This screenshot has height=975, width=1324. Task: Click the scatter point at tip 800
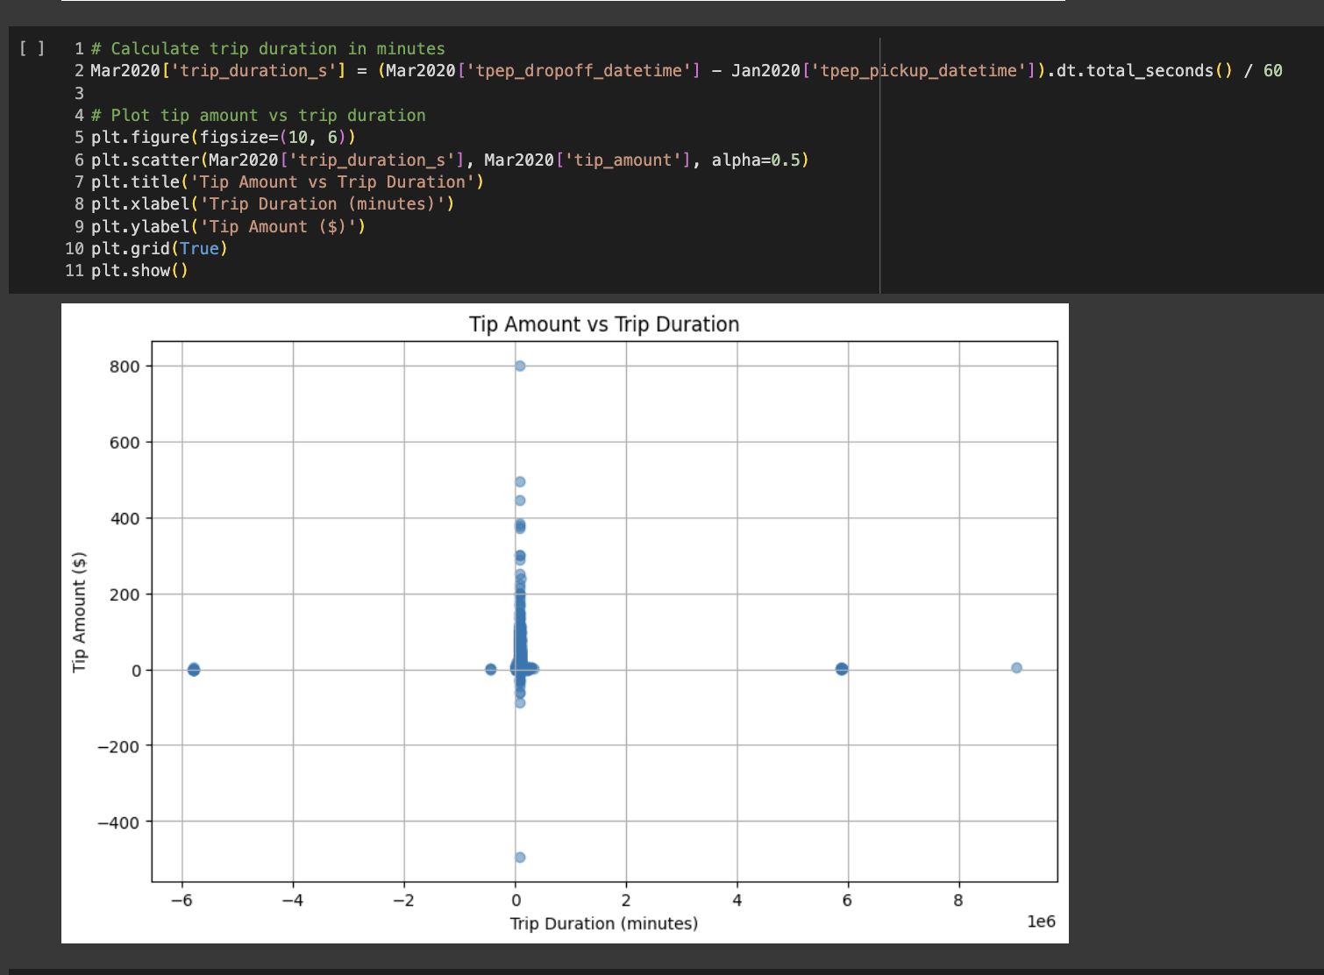click(520, 366)
